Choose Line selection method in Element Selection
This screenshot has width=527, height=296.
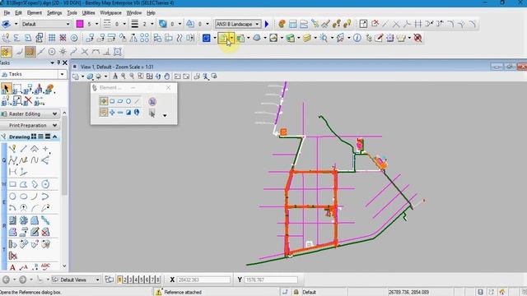point(137,101)
